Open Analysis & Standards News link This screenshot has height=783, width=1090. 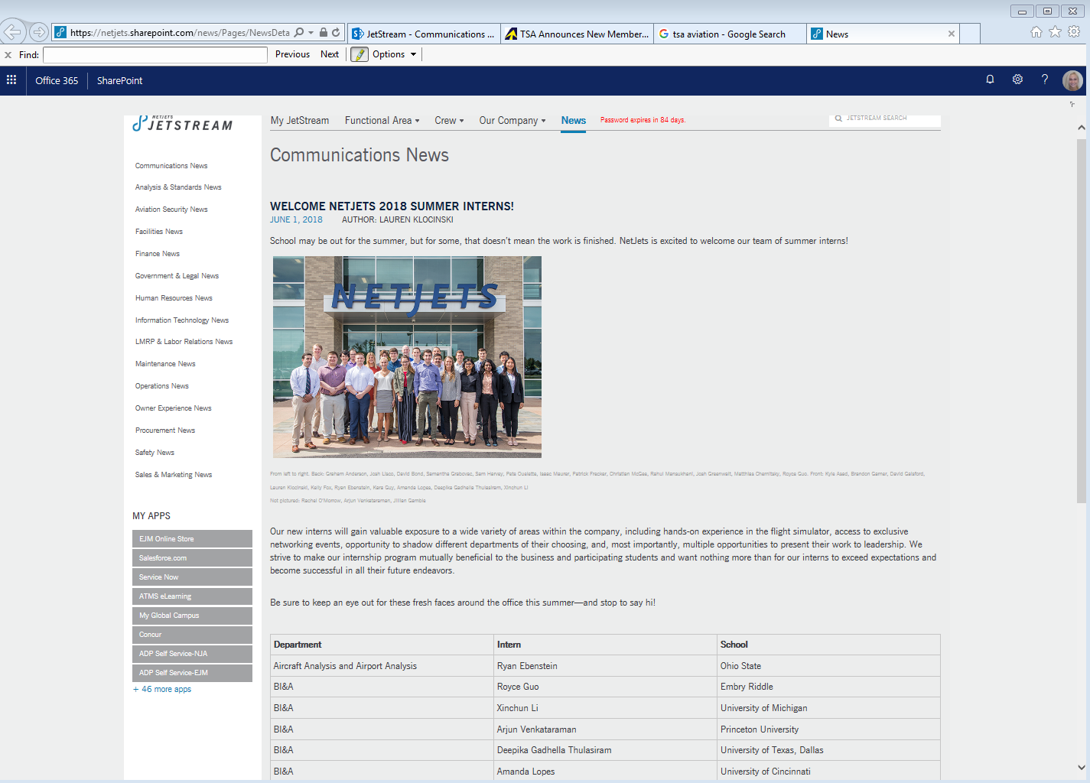pyautogui.click(x=178, y=187)
